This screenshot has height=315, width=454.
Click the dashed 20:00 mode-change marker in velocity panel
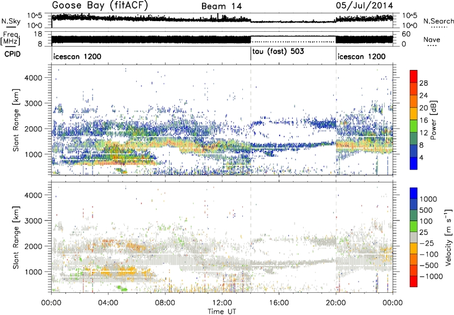tap(336, 237)
